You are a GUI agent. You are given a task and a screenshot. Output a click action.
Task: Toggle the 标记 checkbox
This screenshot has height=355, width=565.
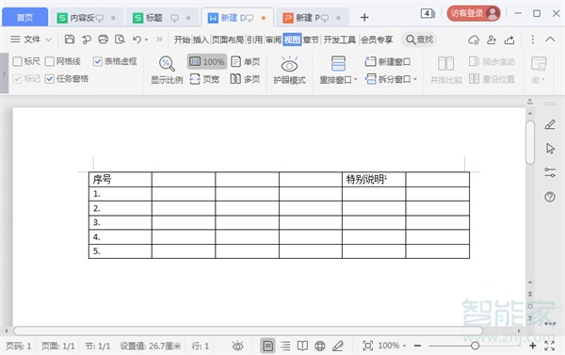click(x=17, y=79)
